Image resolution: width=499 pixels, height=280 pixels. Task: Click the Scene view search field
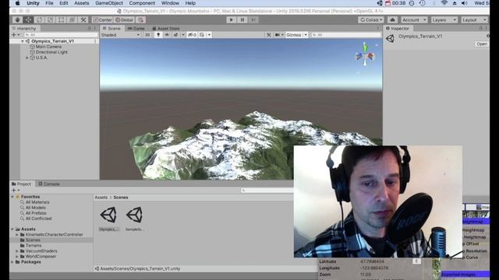click(346, 35)
